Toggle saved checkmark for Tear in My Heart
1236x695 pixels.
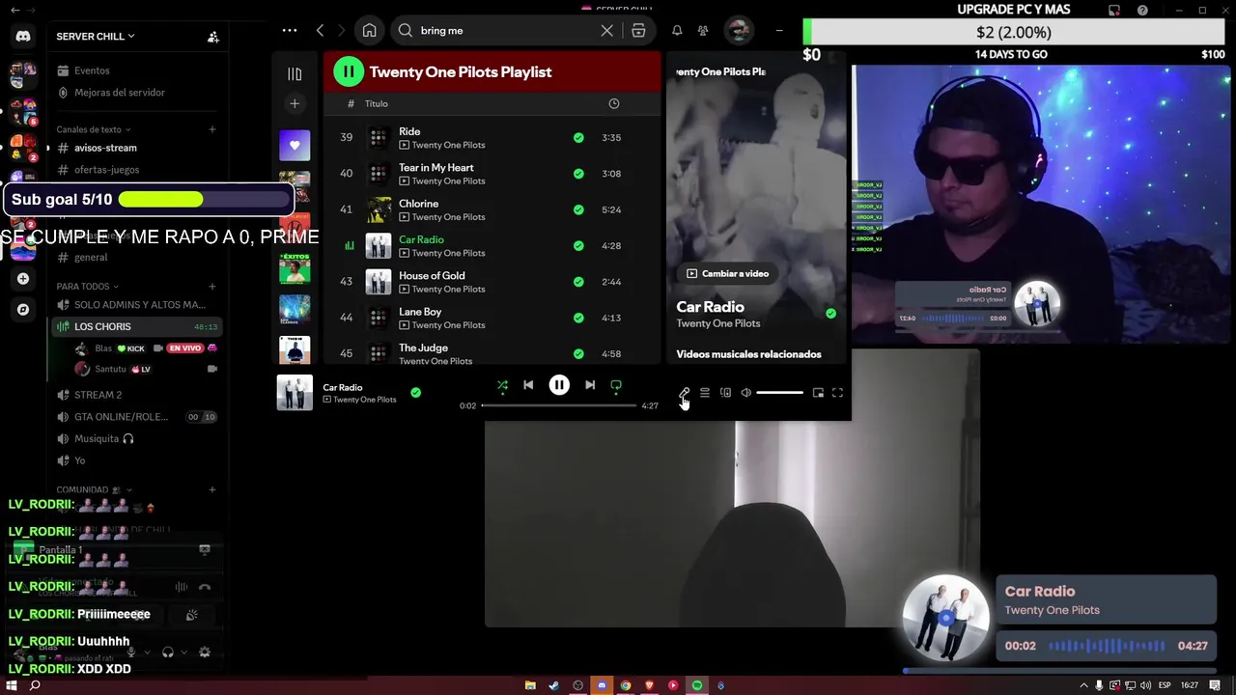pos(578,174)
